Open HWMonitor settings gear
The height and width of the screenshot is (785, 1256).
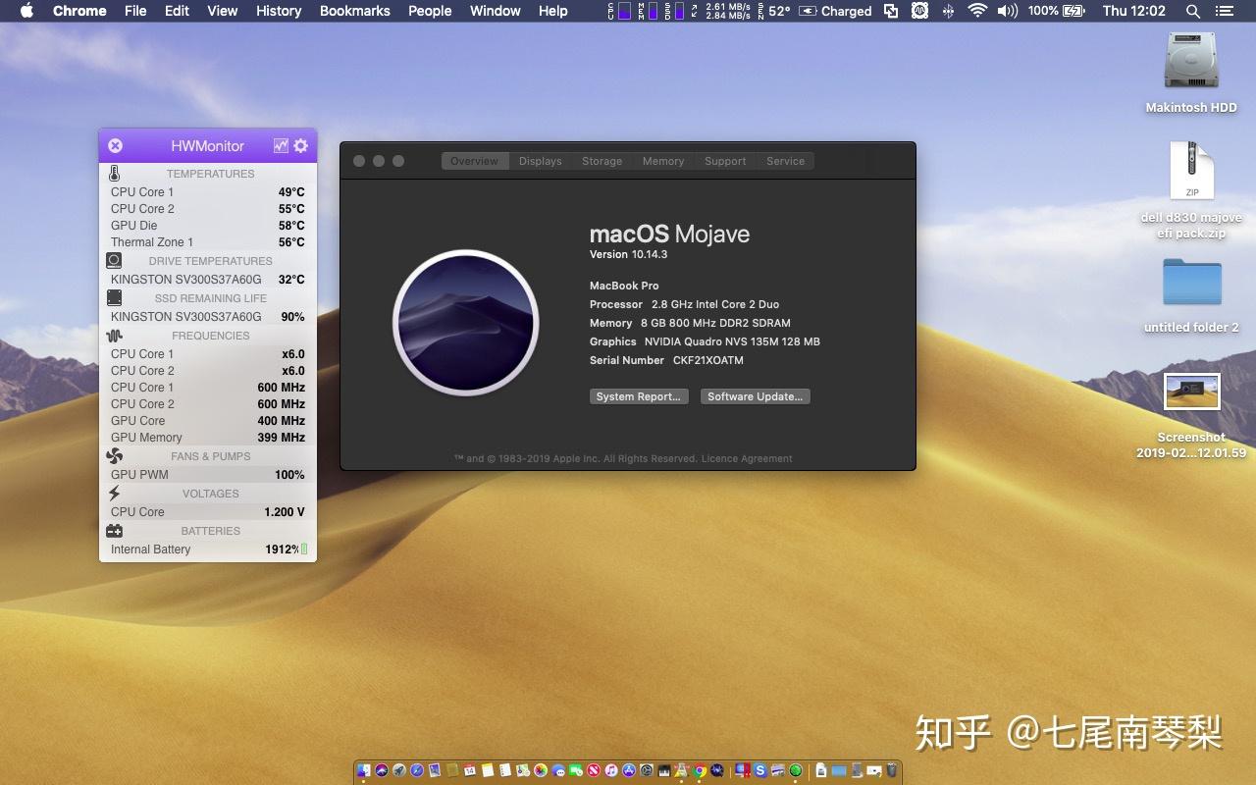(x=300, y=145)
